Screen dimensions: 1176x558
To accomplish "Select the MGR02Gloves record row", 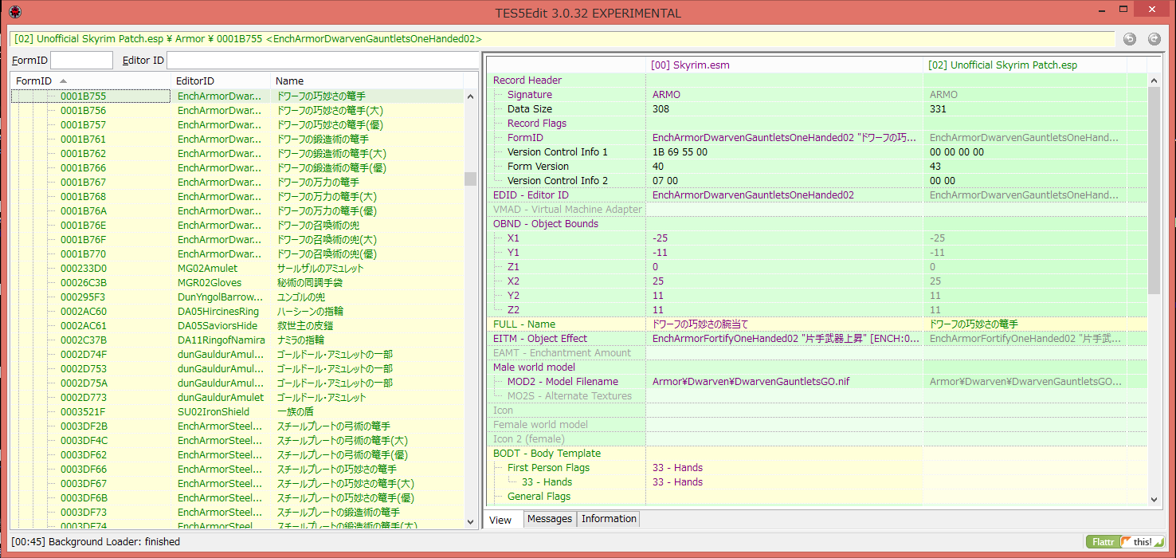I will point(237,282).
